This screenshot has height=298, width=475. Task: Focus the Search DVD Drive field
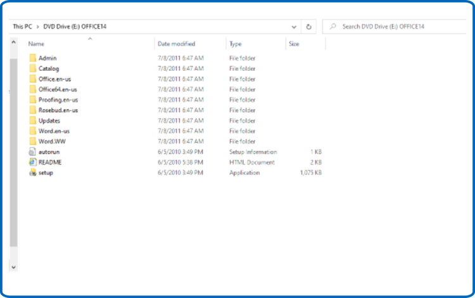[x=394, y=27]
